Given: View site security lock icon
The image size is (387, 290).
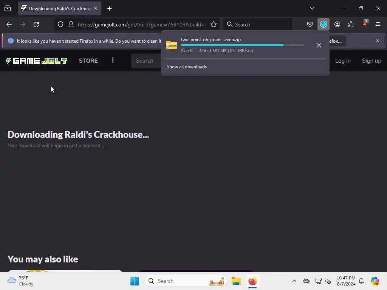Looking at the screenshot, I should pyautogui.click(x=71, y=25).
